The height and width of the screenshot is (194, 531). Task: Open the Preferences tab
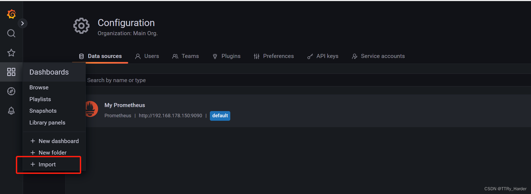point(274,56)
